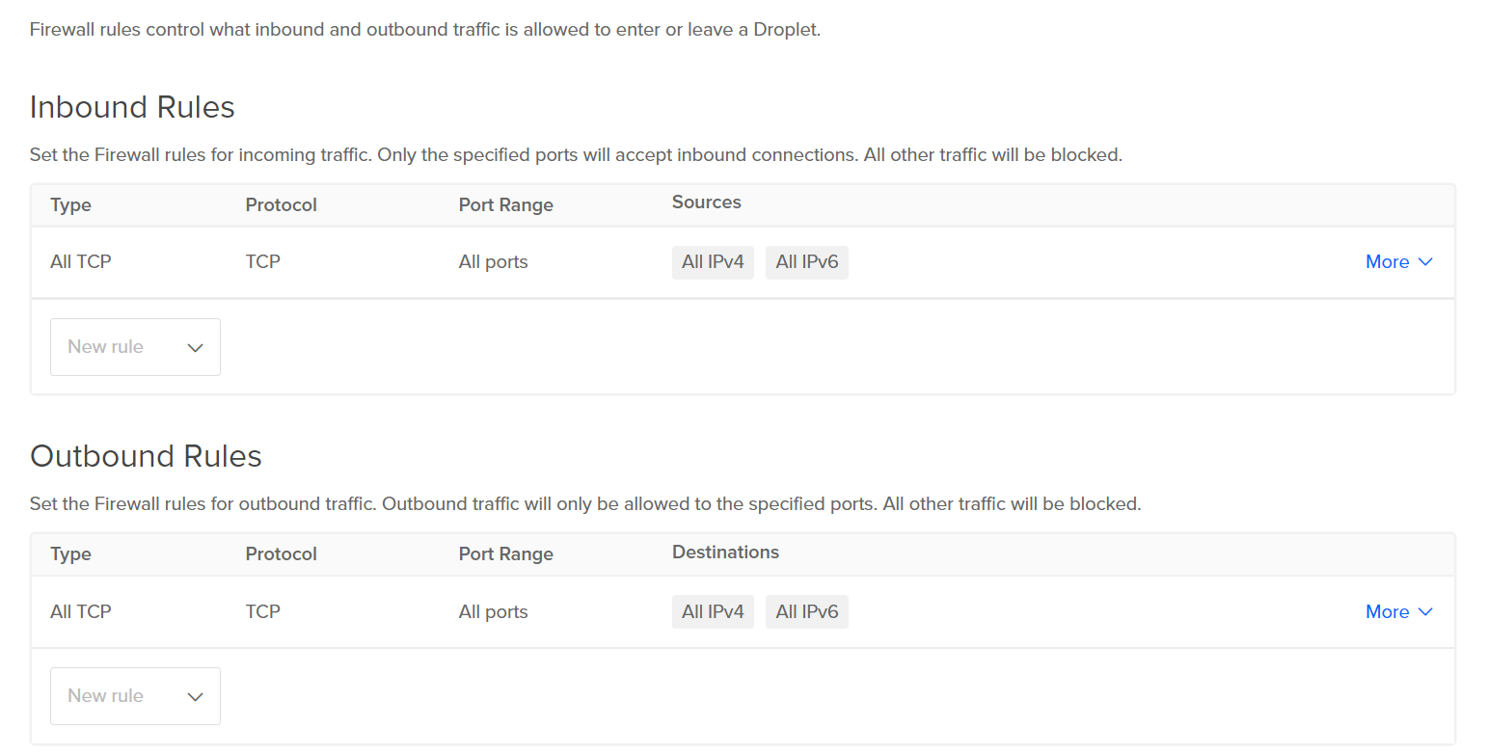
Task: Click the inbound All TCP rule type
Action: click(x=81, y=262)
